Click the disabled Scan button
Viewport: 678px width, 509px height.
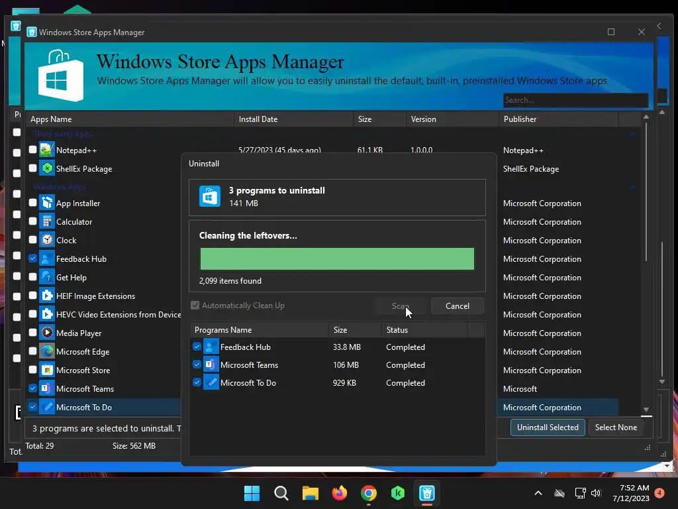401,306
